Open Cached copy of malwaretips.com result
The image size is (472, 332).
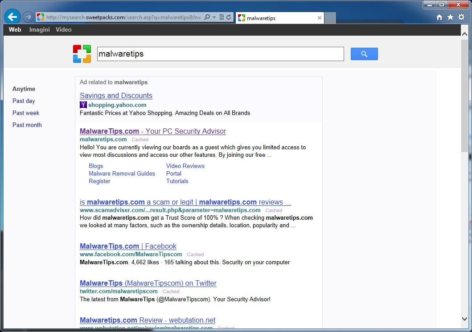pos(140,139)
